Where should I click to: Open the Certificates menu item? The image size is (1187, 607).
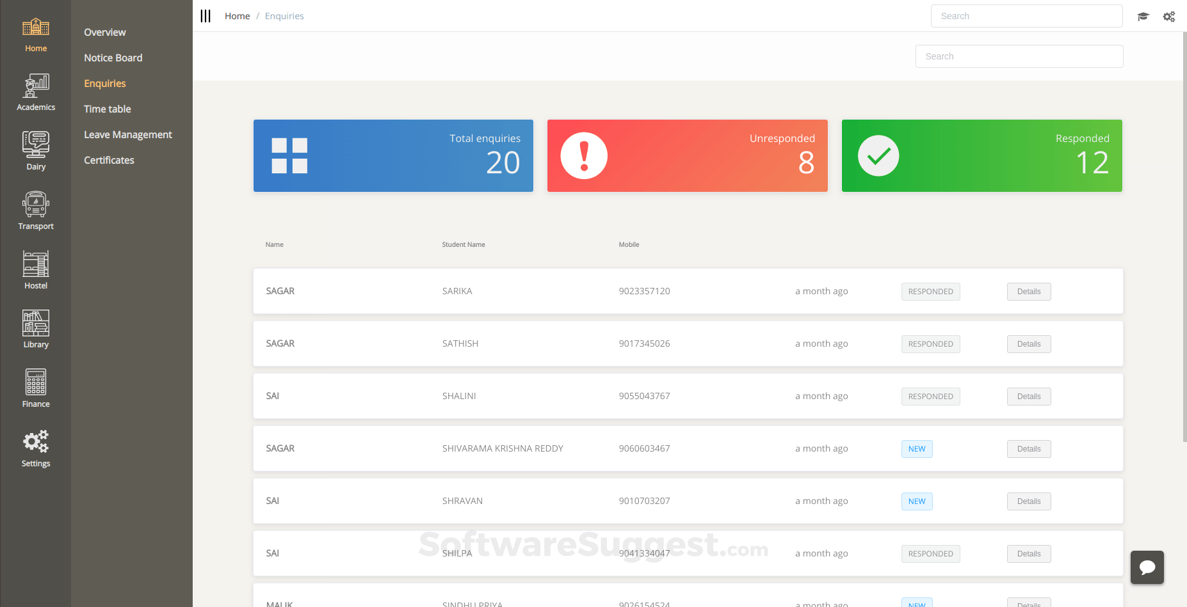click(109, 161)
